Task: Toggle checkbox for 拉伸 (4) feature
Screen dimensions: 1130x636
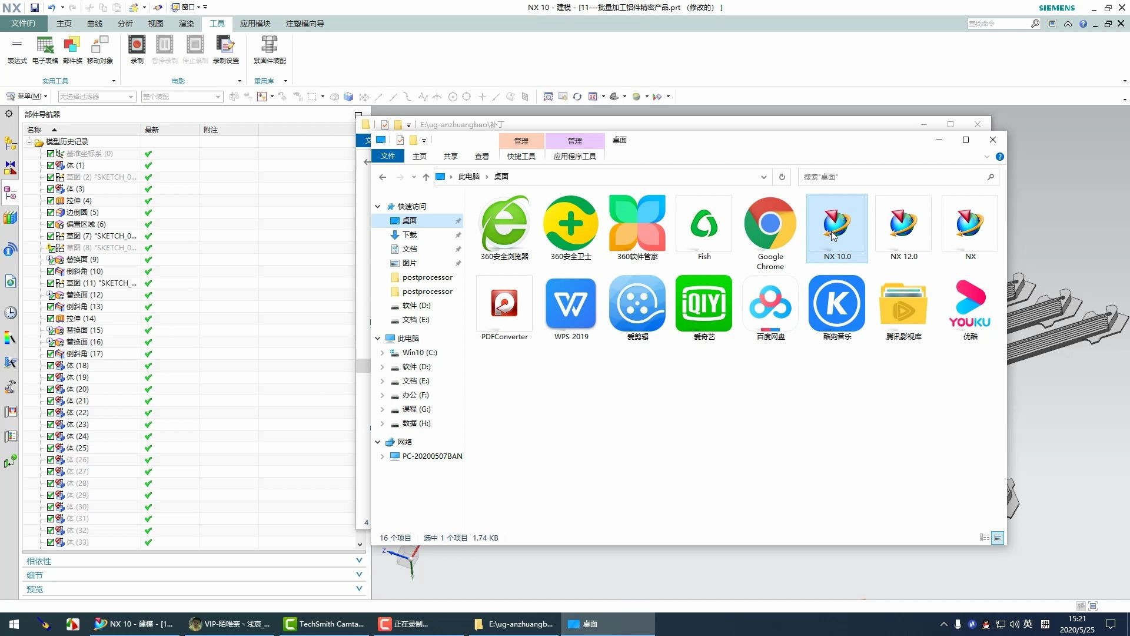Action: (x=51, y=201)
